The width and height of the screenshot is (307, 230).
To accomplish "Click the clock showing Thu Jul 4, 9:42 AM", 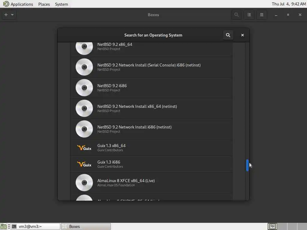I will pyautogui.click(x=289, y=4).
